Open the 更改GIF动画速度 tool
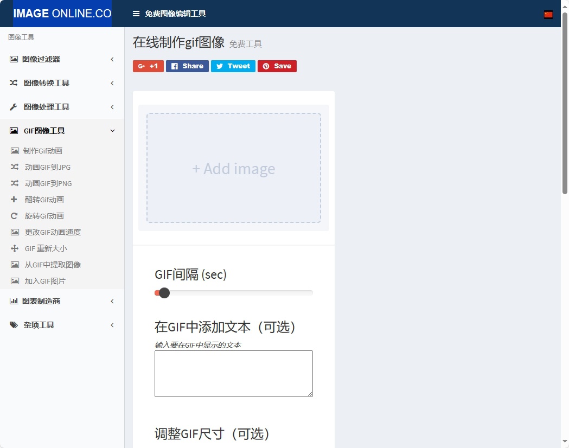This screenshot has width=569, height=448. 52,232
